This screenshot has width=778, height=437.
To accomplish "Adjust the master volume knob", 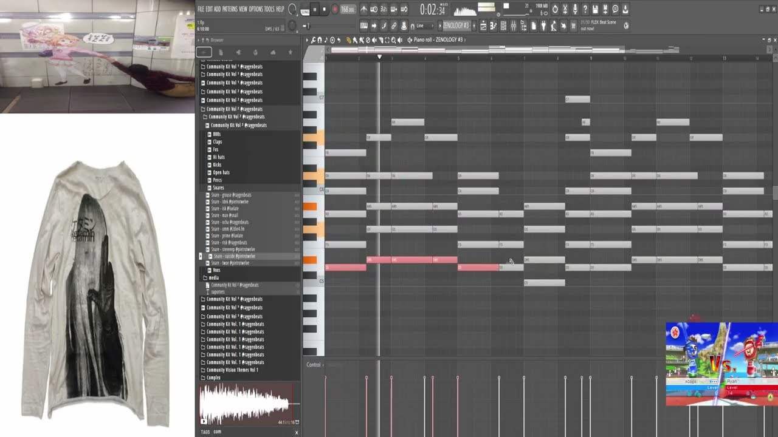I will [293, 9].
